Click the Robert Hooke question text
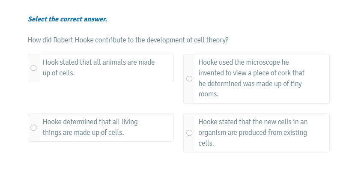This screenshot has width=355, height=185. pos(128,40)
